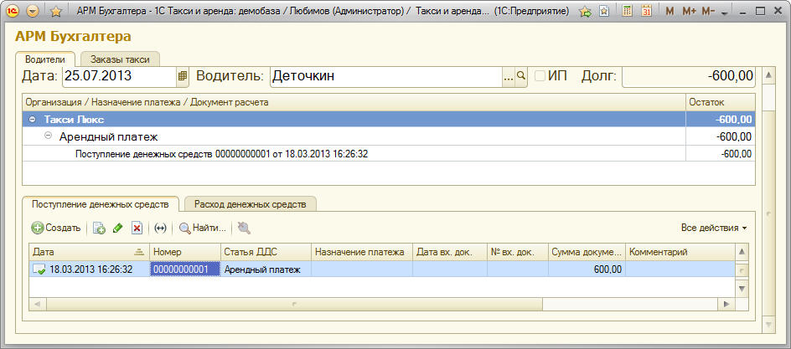Switch to Расход денежных средств tab
Image resolution: width=791 pixels, height=349 pixels.
[250, 203]
